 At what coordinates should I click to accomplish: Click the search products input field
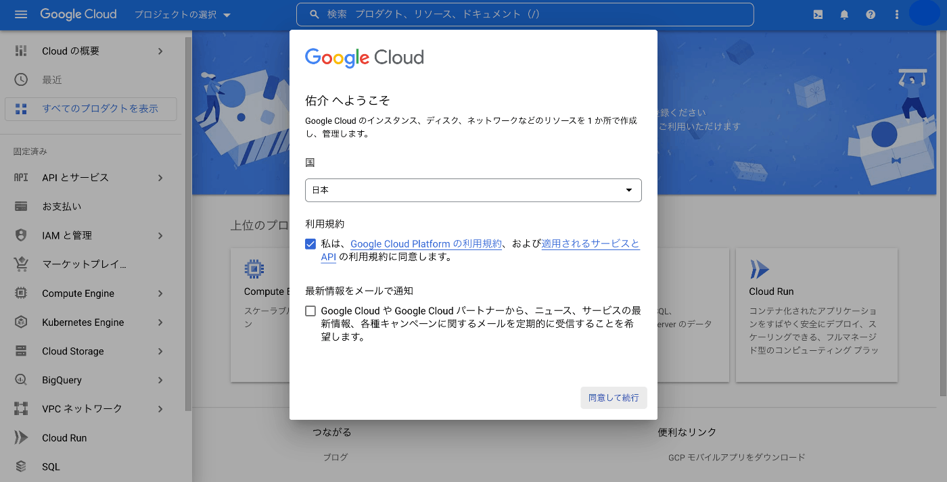tap(525, 14)
